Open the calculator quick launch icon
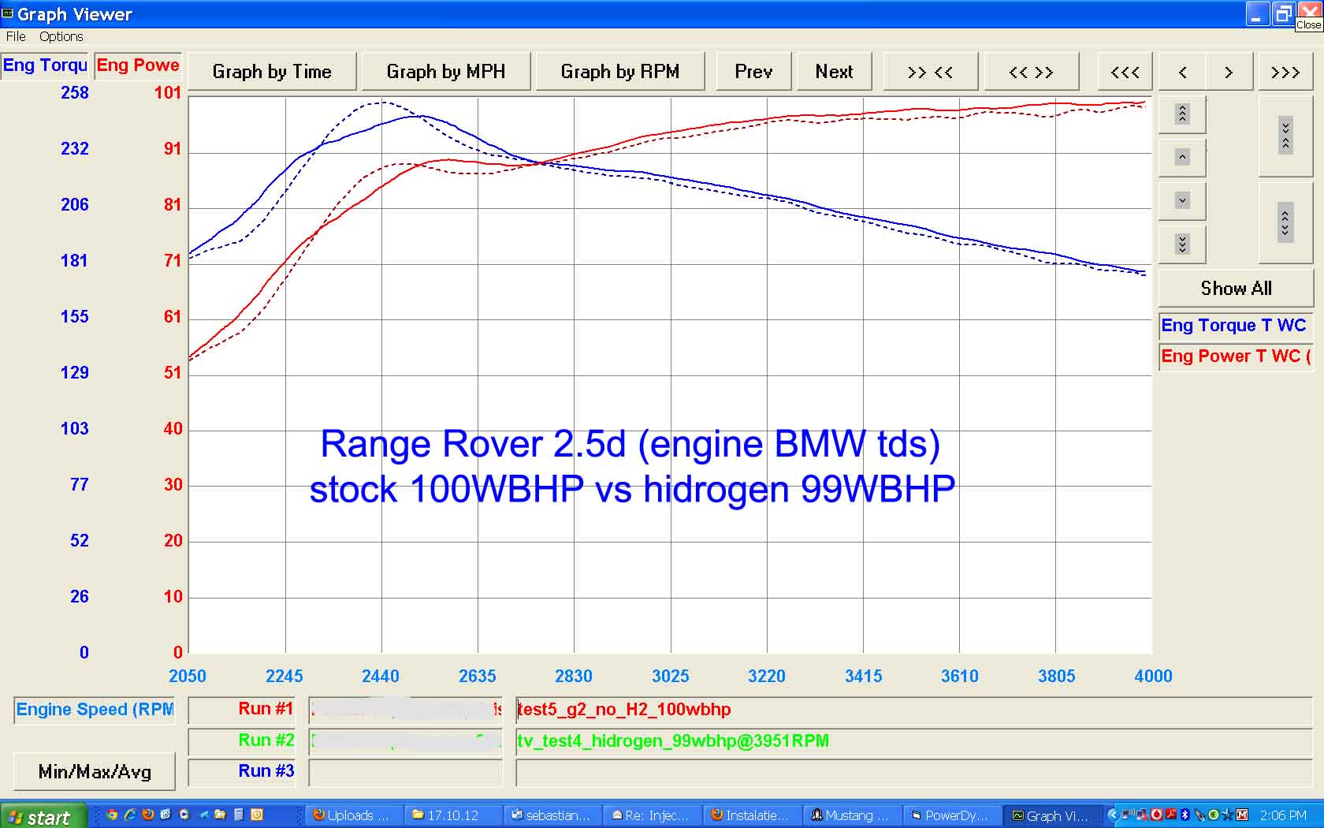Image resolution: width=1324 pixels, height=828 pixels. pyautogui.click(x=239, y=815)
